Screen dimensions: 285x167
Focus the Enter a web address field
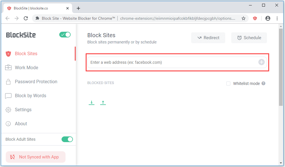pyautogui.click(x=172, y=62)
